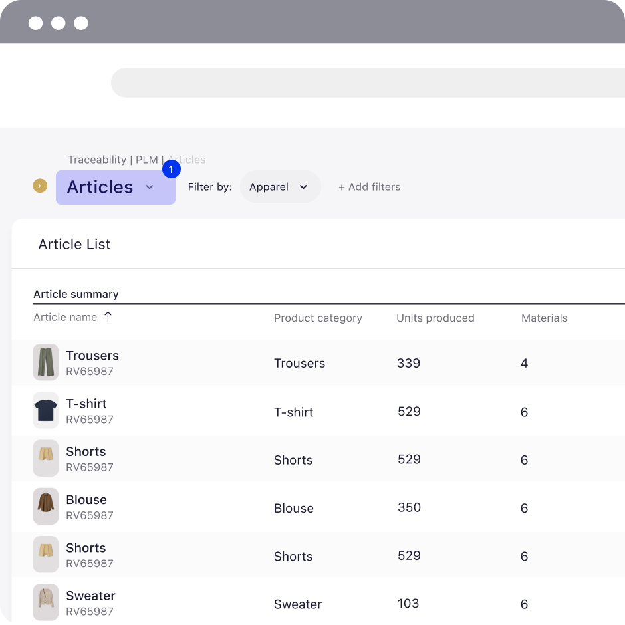The image size is (625, 625).
Task: Click the Article summary tab label
Action: tap(76, 294)
